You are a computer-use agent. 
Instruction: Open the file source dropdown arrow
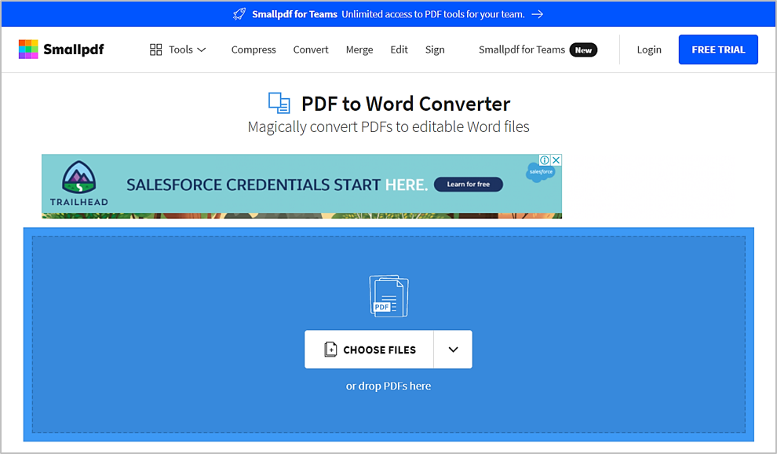[x=453, y=350]
